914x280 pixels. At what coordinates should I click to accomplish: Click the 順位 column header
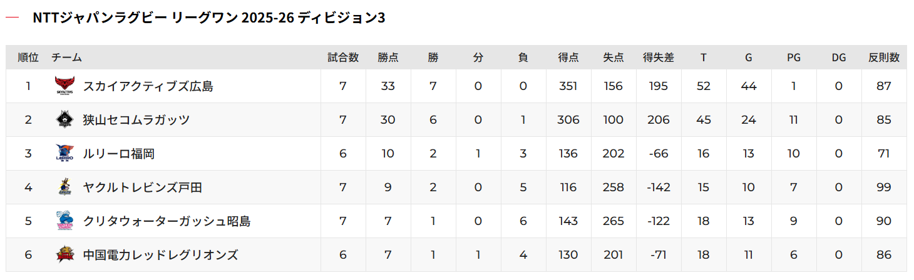[28, 57]
